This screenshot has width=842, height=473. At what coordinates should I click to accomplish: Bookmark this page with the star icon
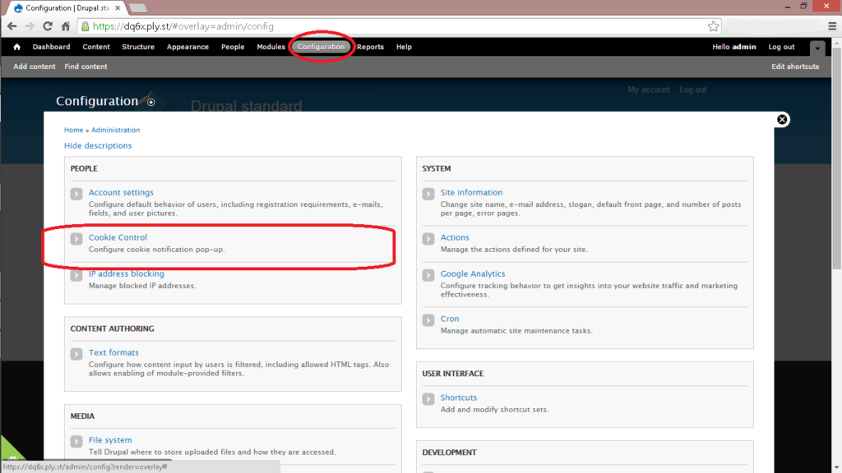[713, 26]
